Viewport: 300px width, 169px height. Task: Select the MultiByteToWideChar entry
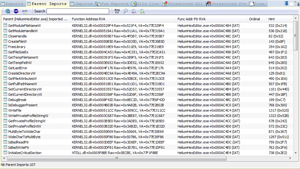pyautogui.click(x=24, y=132)
